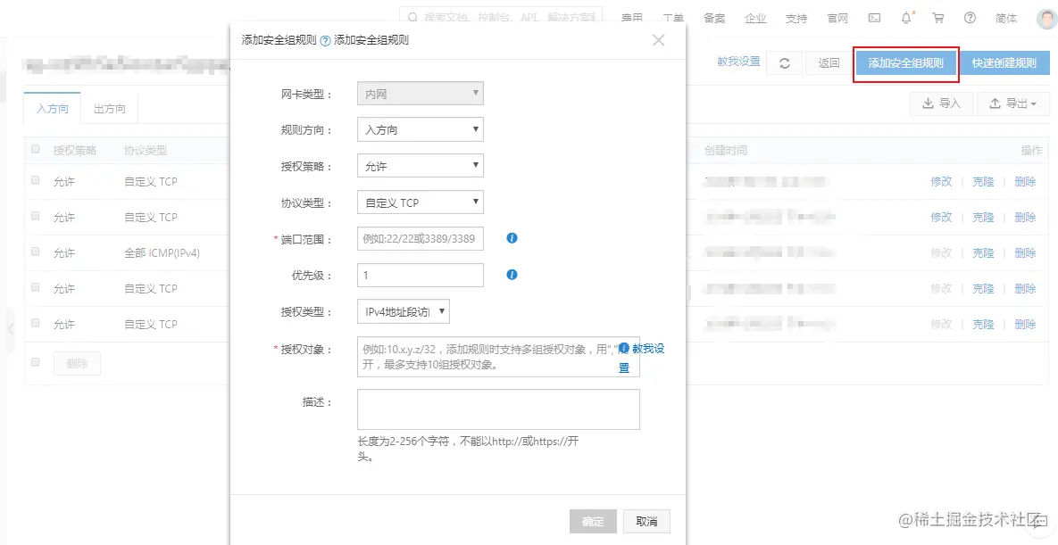Open the 授权类型 dropdown showing IPv4地址段访问
1058x545 pixels.
[x=403, y=310]
